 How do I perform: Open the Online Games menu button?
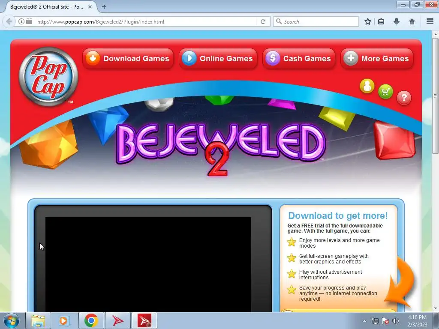pyautogui.click(x=218, y=58)
